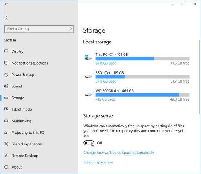Viewport: 201px width, 174px height.
Task: Open Multitasking settings
Action: pyautogui.click(x=21, y=121)
